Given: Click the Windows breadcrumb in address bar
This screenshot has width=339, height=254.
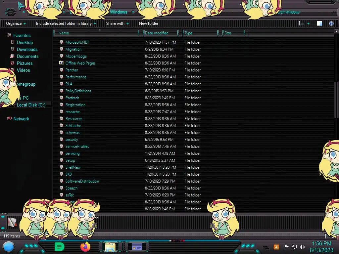Looking at the screenshot, I should coord(119,12).
